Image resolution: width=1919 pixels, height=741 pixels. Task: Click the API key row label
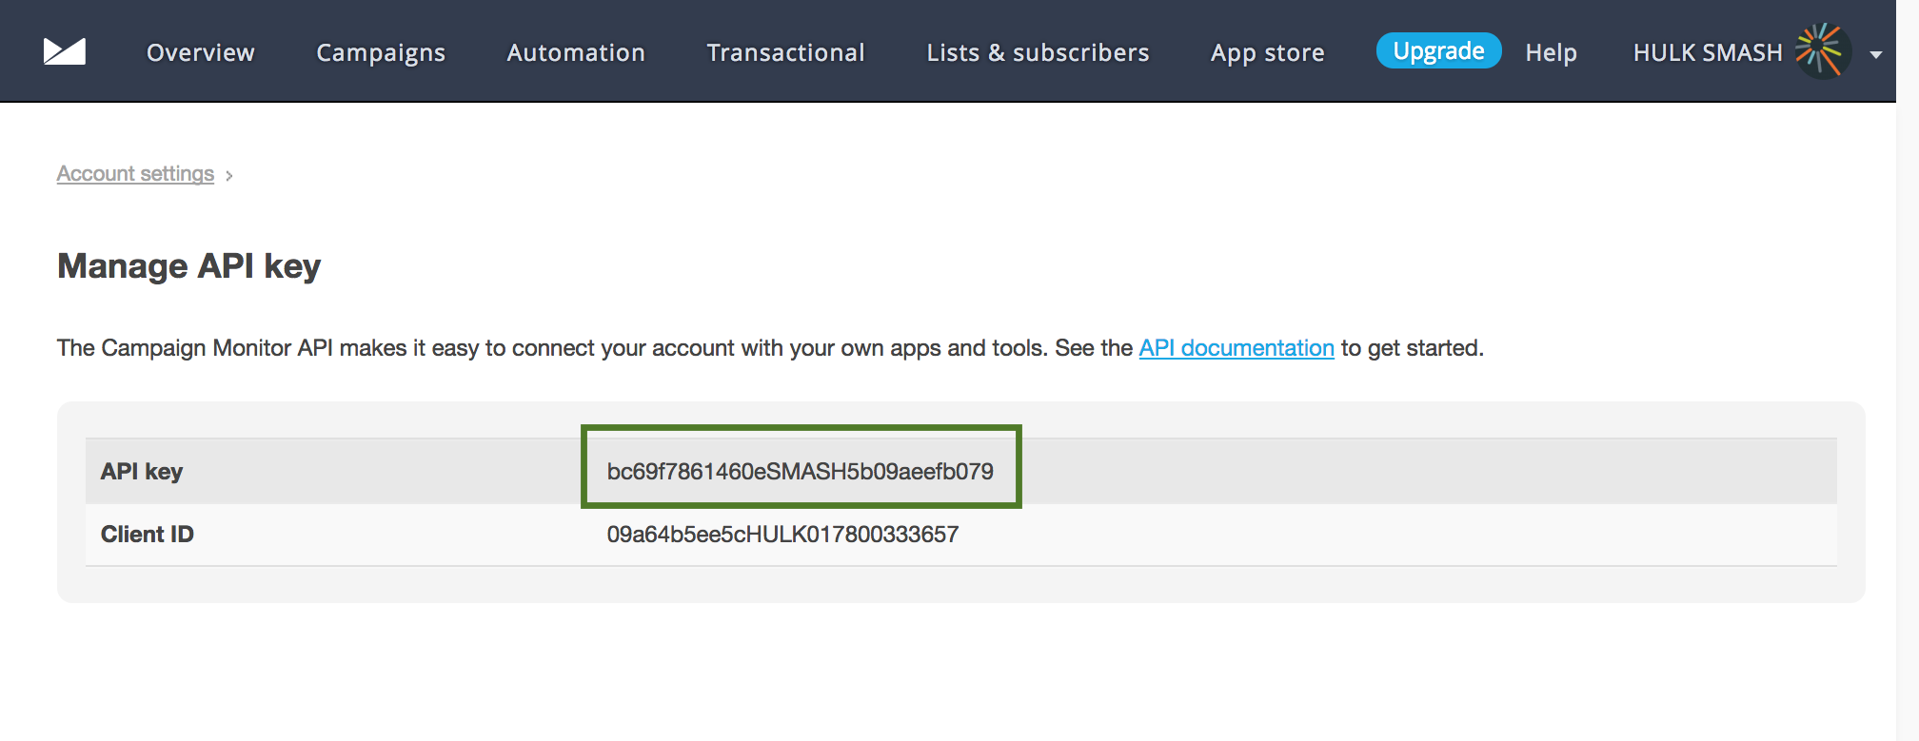tap(142, 472)
